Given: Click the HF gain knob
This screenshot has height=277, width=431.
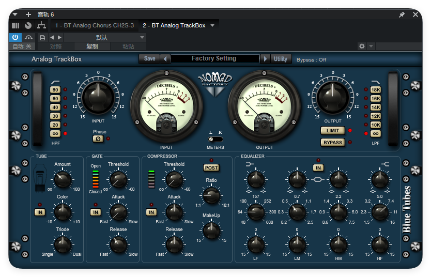Looking at the screenshot, I should pos(380,244).
